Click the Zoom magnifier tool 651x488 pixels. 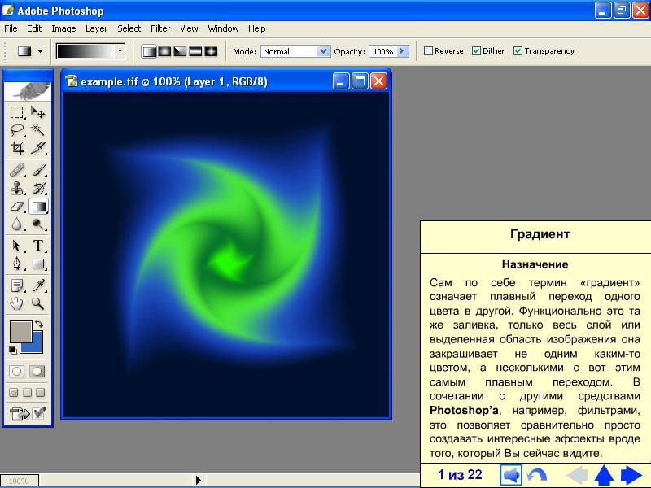point(38,304)
